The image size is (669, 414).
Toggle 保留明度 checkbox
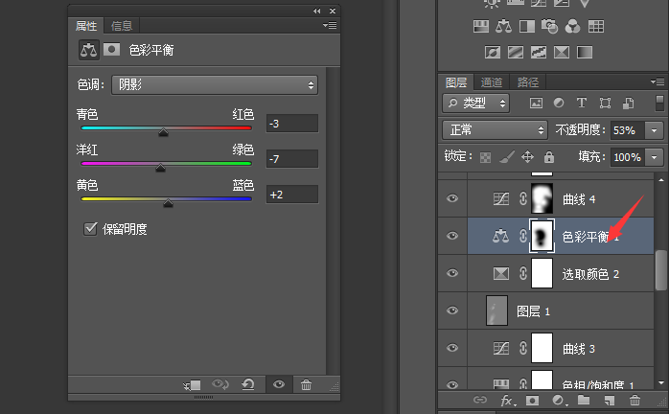tap(90, 229)
